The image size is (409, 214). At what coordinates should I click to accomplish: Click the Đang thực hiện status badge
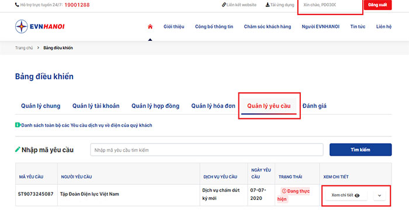coord(294,195)
